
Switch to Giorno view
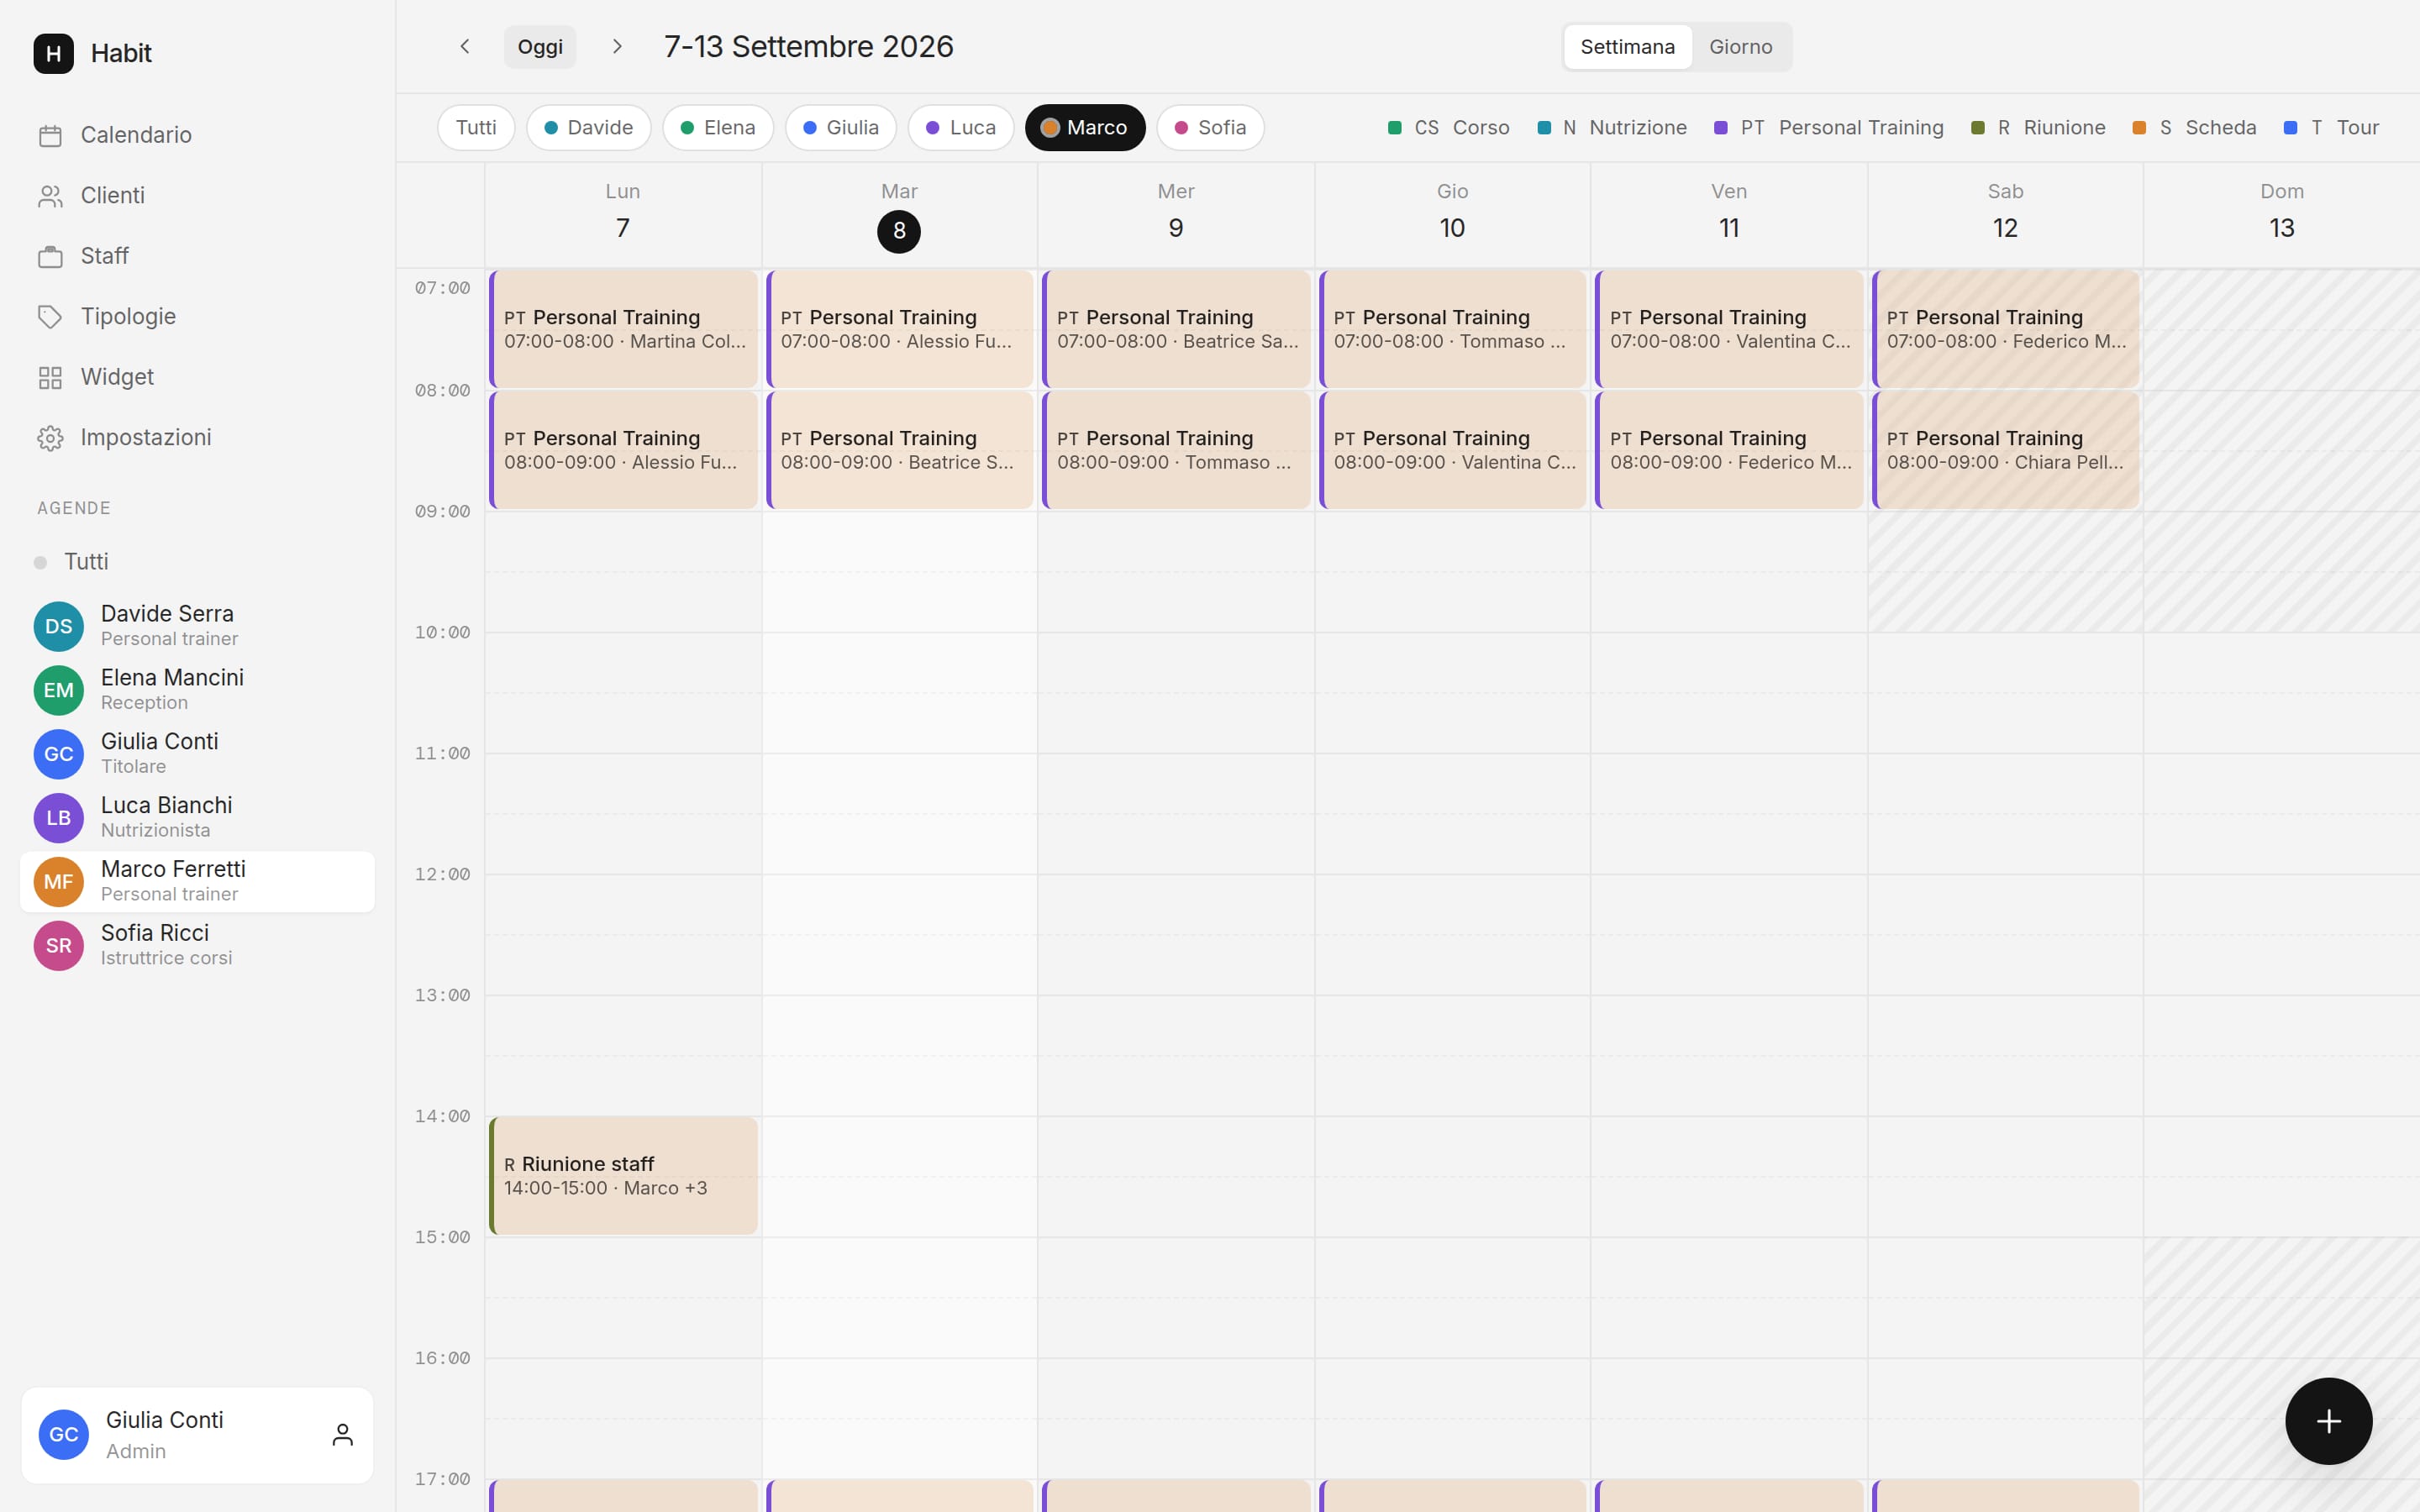coord(1740,47)
